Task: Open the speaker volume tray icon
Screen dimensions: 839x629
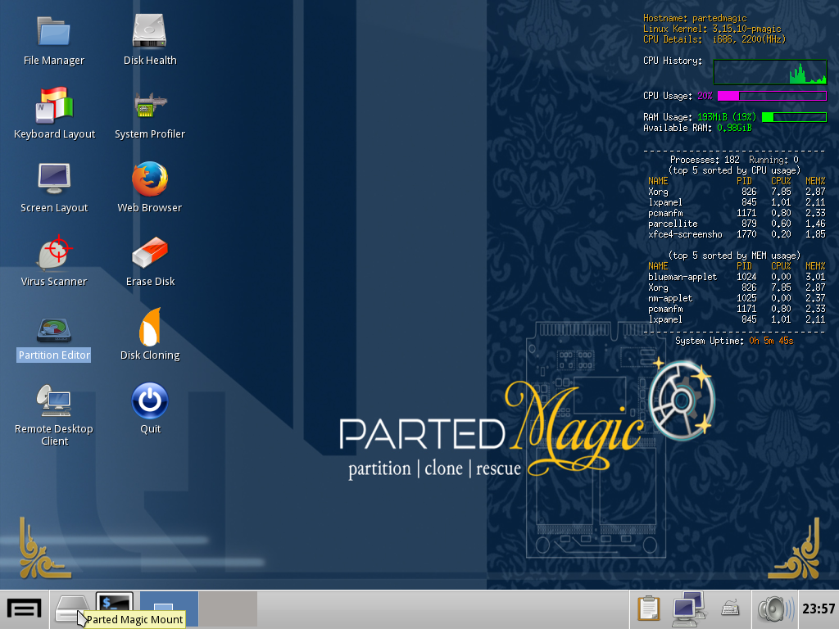Action: [776, 609]
